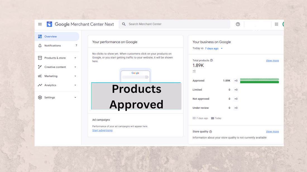Open the hamburger main menu

[40, 24]
